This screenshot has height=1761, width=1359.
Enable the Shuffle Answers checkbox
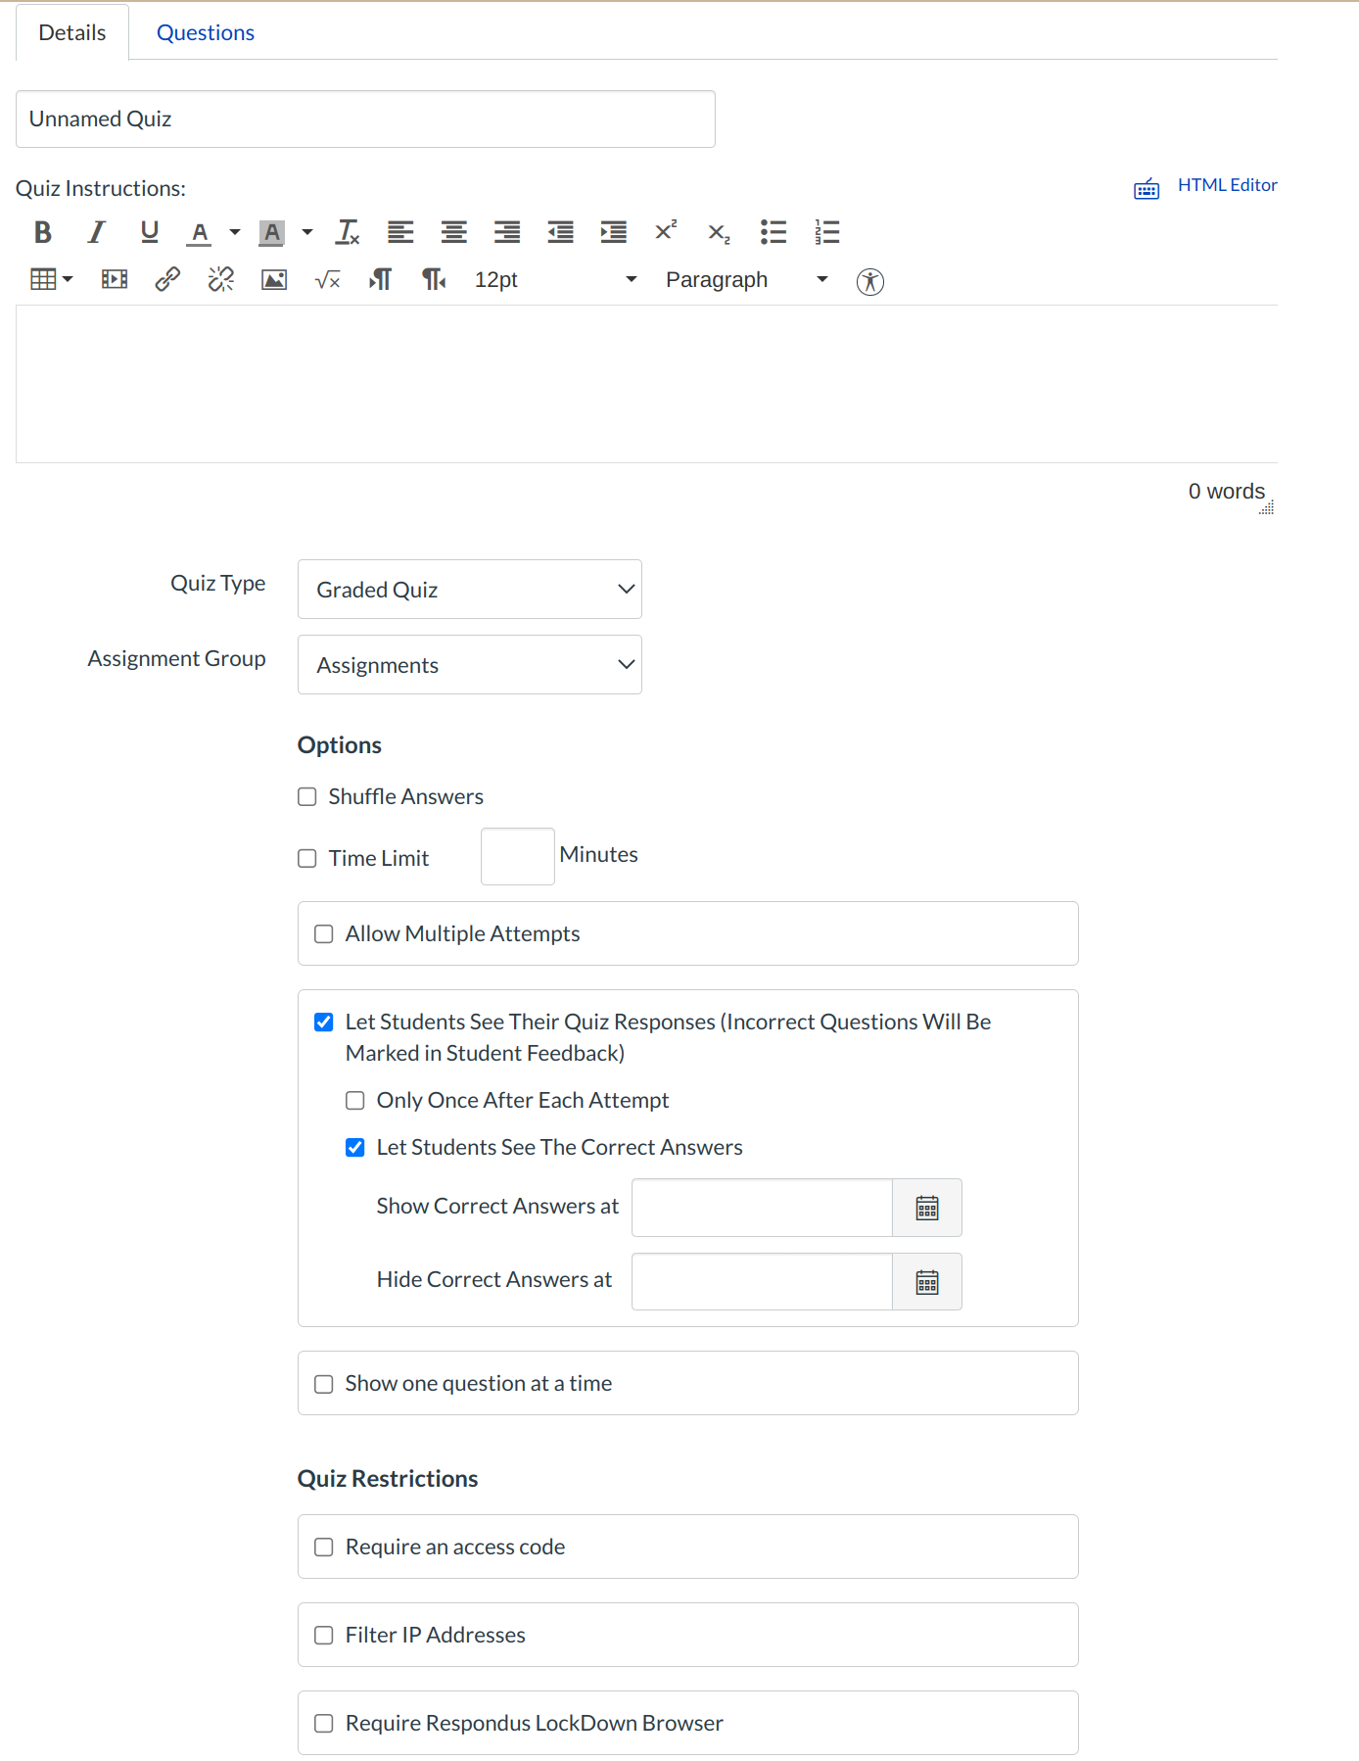coord(307,797)
